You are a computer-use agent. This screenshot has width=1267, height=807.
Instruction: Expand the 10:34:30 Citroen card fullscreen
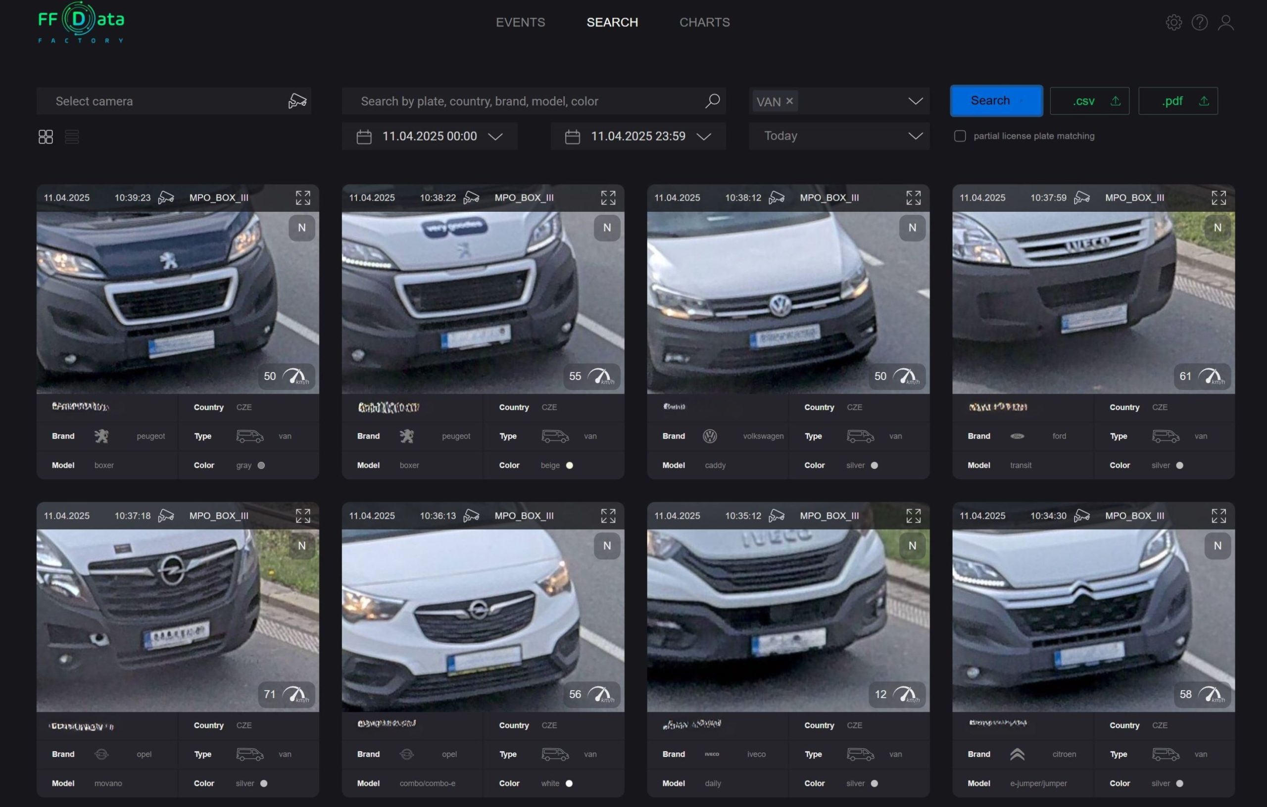(1218, 516)
